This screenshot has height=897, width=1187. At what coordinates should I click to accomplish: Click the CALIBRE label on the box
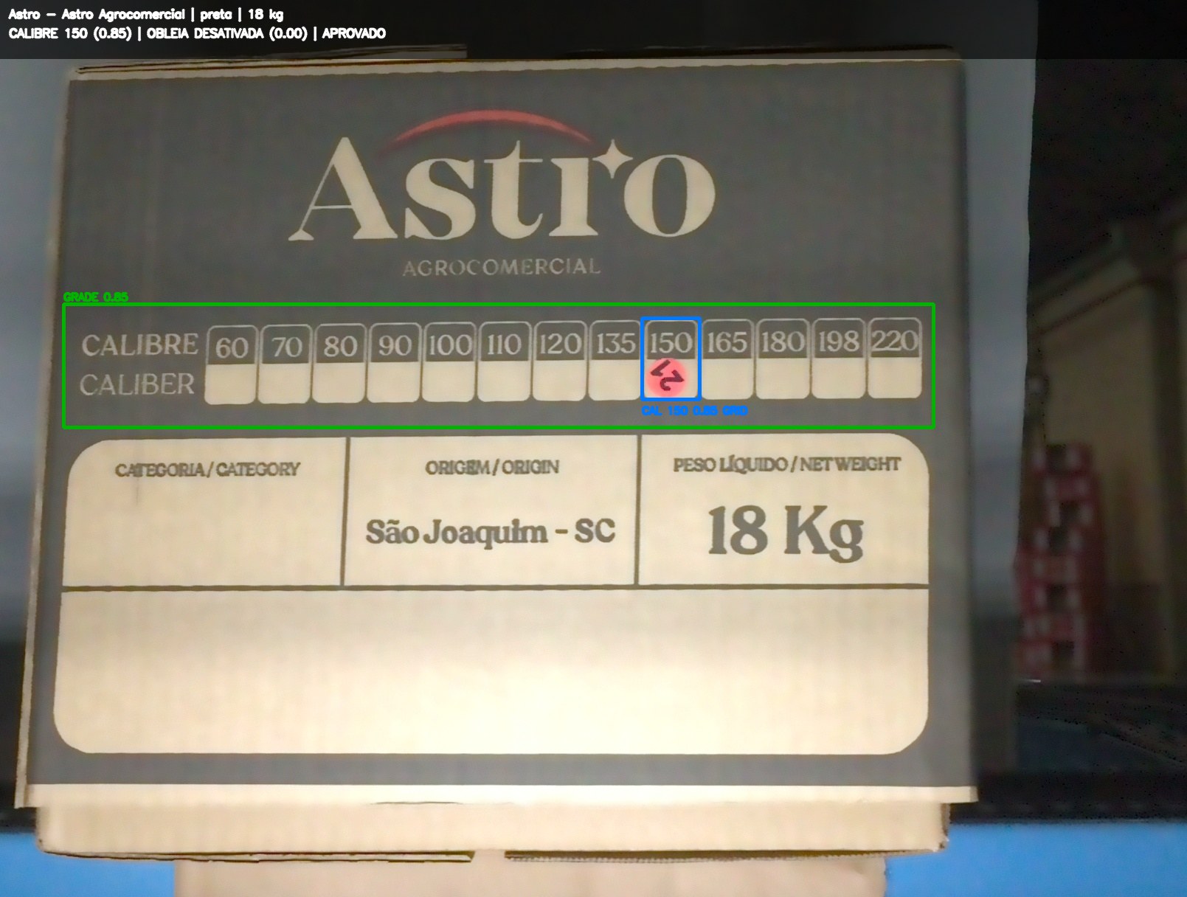[139, 345]
